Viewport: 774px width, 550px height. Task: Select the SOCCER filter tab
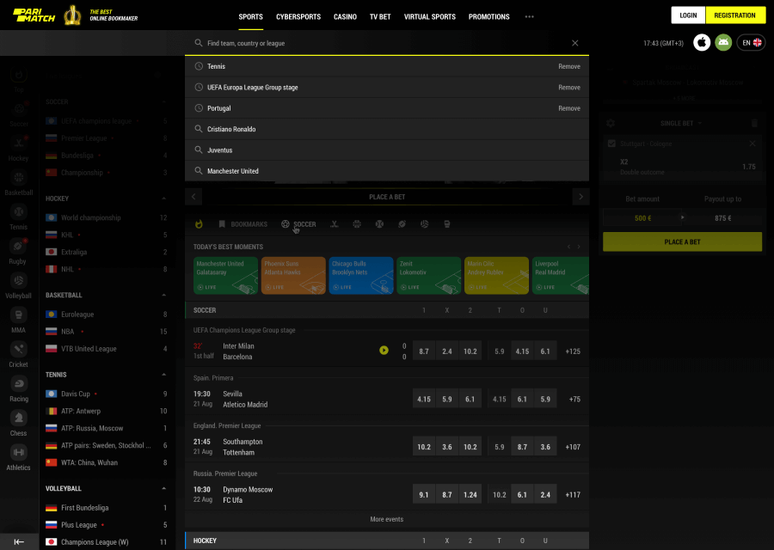tap(298, 224)
